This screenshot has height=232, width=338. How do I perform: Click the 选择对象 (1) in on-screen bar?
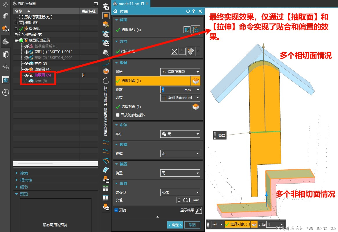(238, 224)
